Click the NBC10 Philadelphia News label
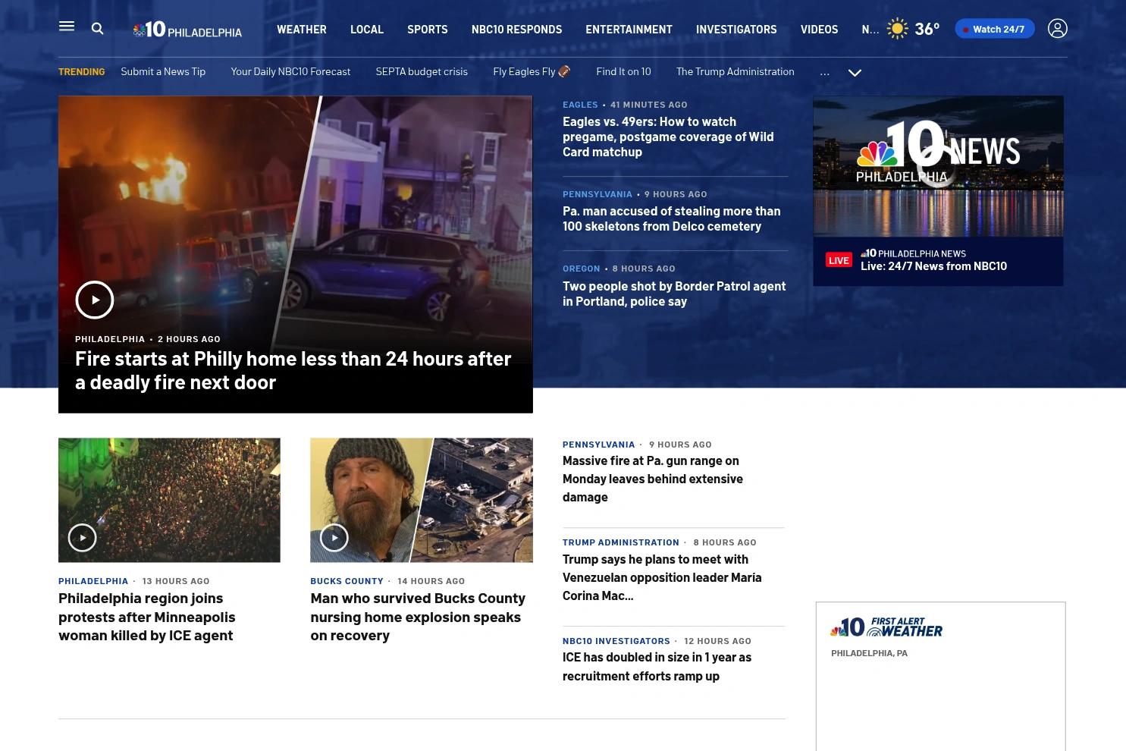This screenshot has width=1126, height=751. (x=913, y=253)
